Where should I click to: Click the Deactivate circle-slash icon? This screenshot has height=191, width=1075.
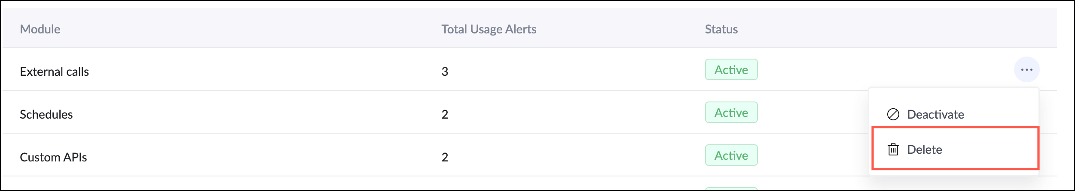[893, 114]
